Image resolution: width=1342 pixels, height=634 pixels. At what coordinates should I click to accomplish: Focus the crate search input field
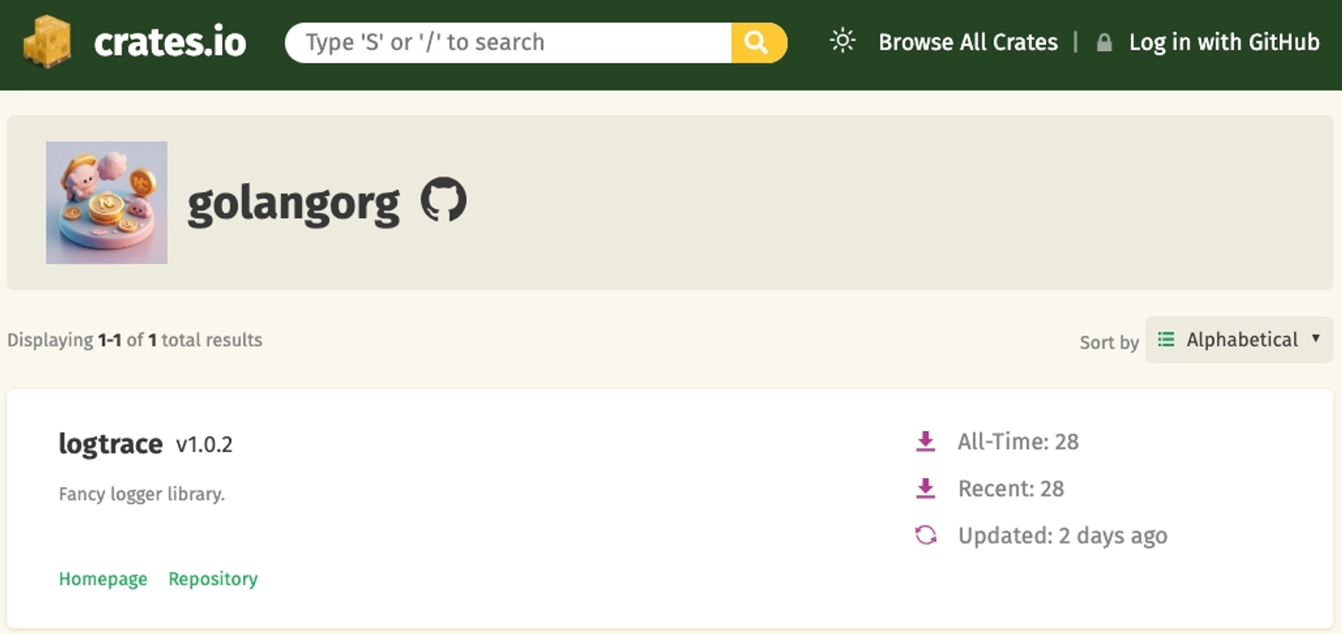[508, 43]
